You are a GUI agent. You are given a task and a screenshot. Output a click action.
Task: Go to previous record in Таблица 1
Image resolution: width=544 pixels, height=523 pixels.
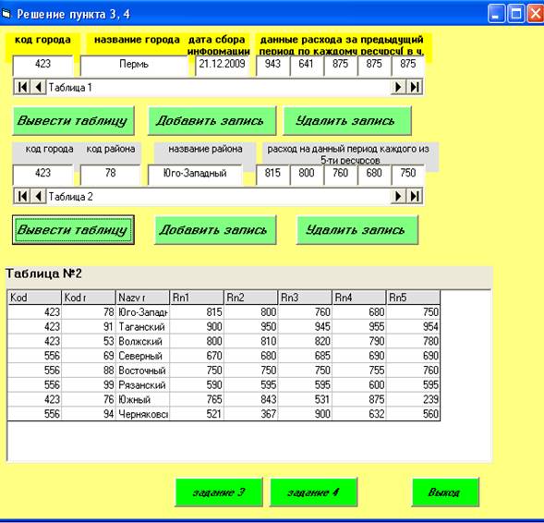[38, 87]
